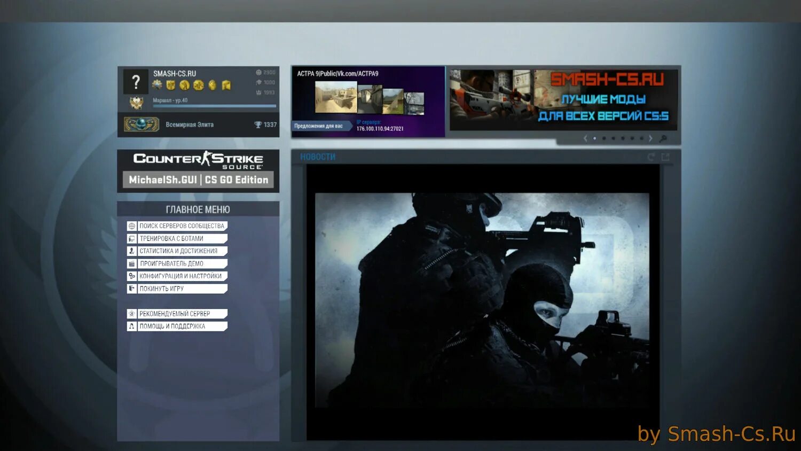
Task: Select second banner pagination dot
Action: coord(604,138)
